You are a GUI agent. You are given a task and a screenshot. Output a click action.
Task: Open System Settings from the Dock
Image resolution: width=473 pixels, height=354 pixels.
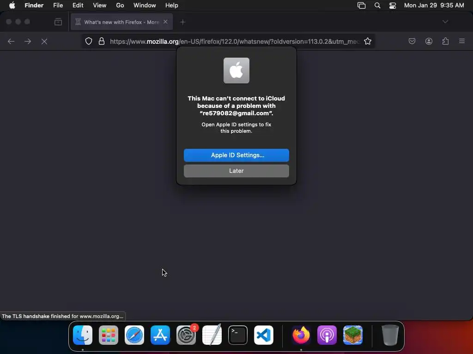coord(186,335)
